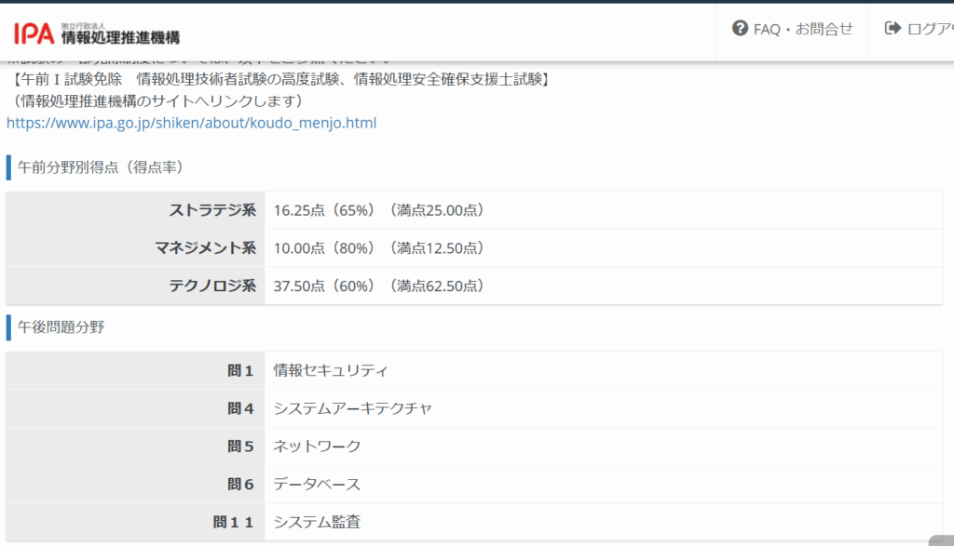
Task: Click the 午前分野別得点 section heading
Action: tap(101, 167)
